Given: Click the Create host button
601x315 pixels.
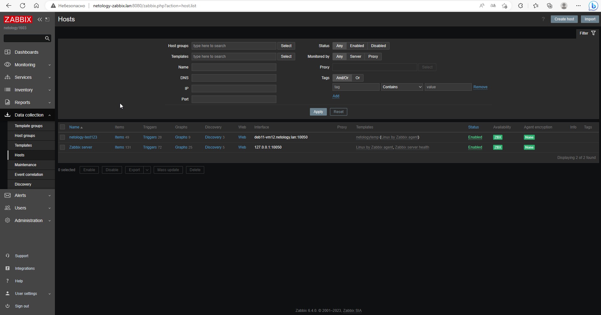Looking at the screenshot, I should [x=564, y=19].
